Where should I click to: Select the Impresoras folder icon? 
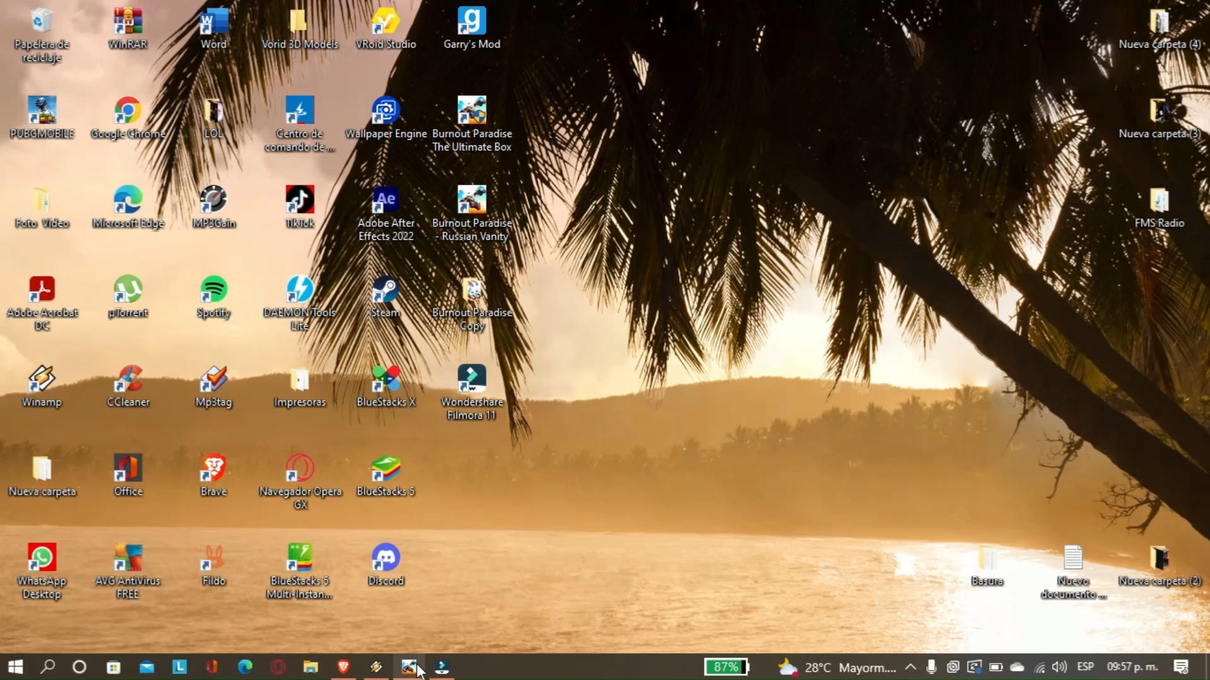[300, 387]
